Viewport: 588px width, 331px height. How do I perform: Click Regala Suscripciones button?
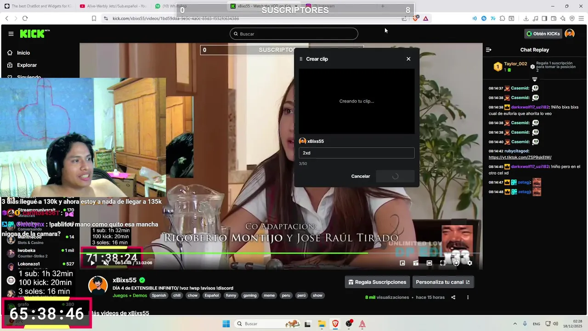(x=377, y=282)
